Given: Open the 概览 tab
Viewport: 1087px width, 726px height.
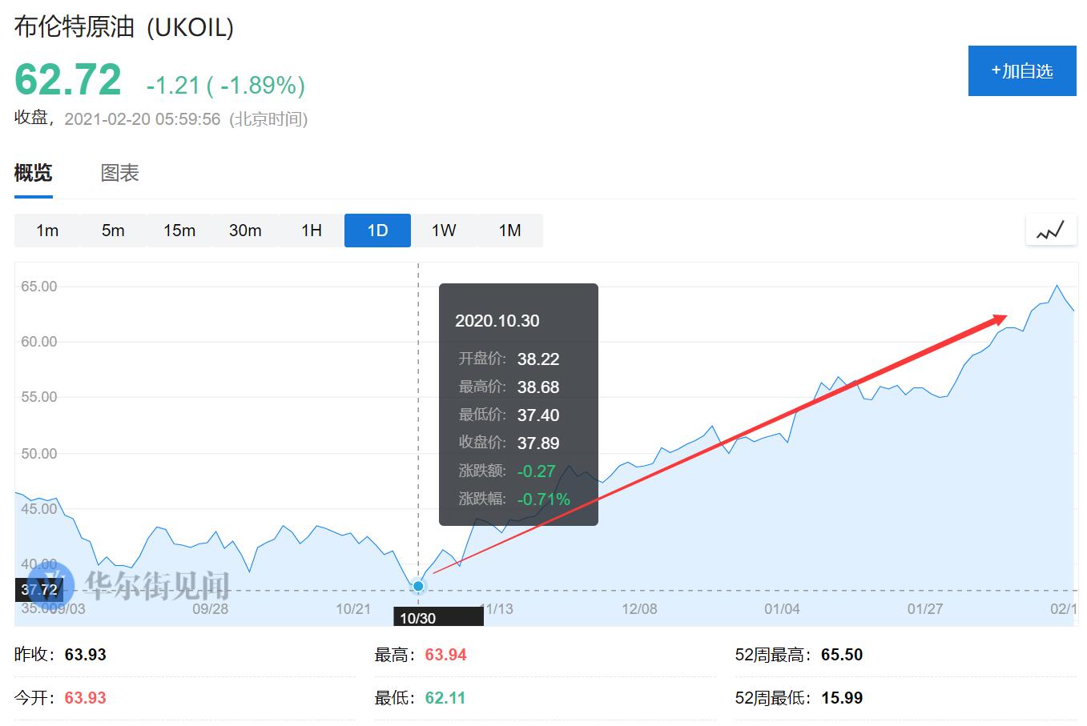Looking at the screenshot, I should coord(33,173).
